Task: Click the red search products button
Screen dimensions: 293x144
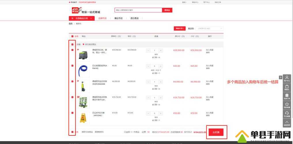Action: [167, 10]
